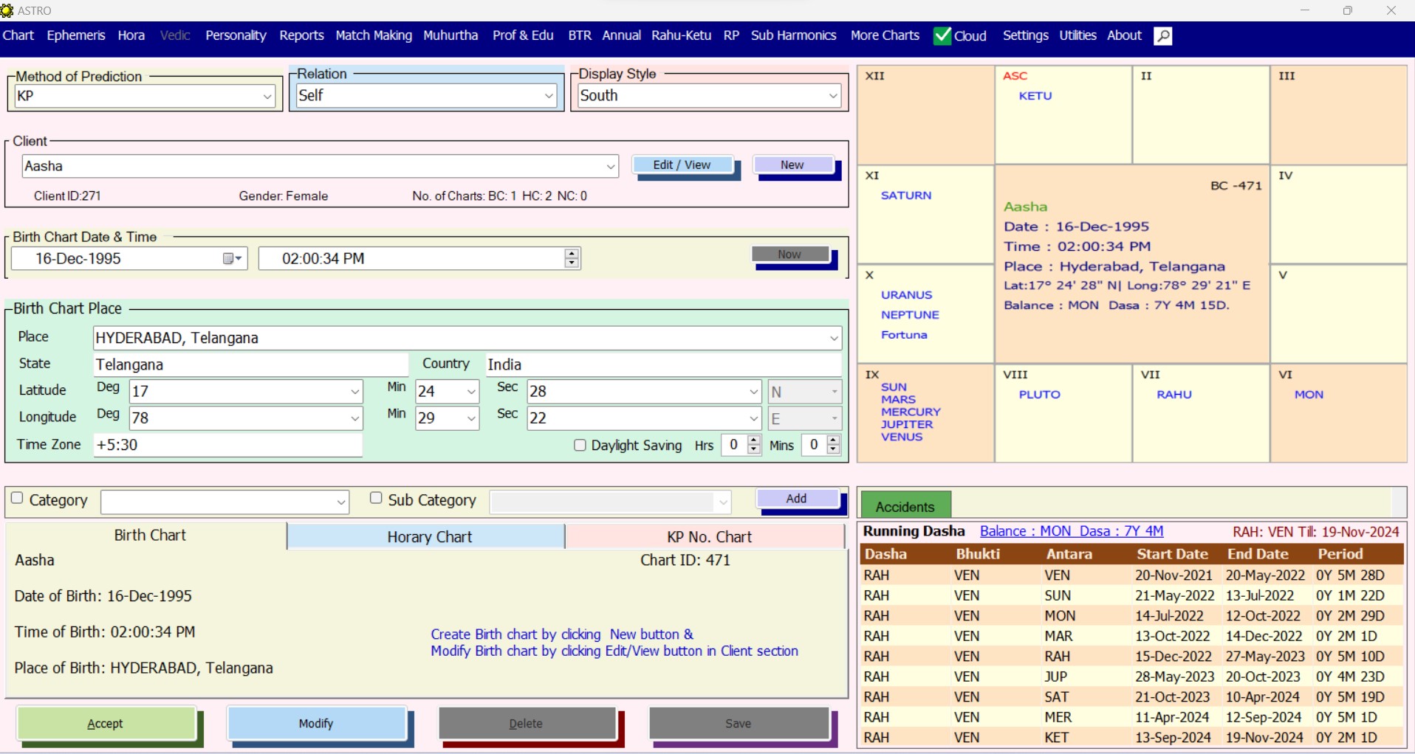The image size is (1415, 754).
Task: Click the Cloud checkmark icon
Action: click(942, 35)
